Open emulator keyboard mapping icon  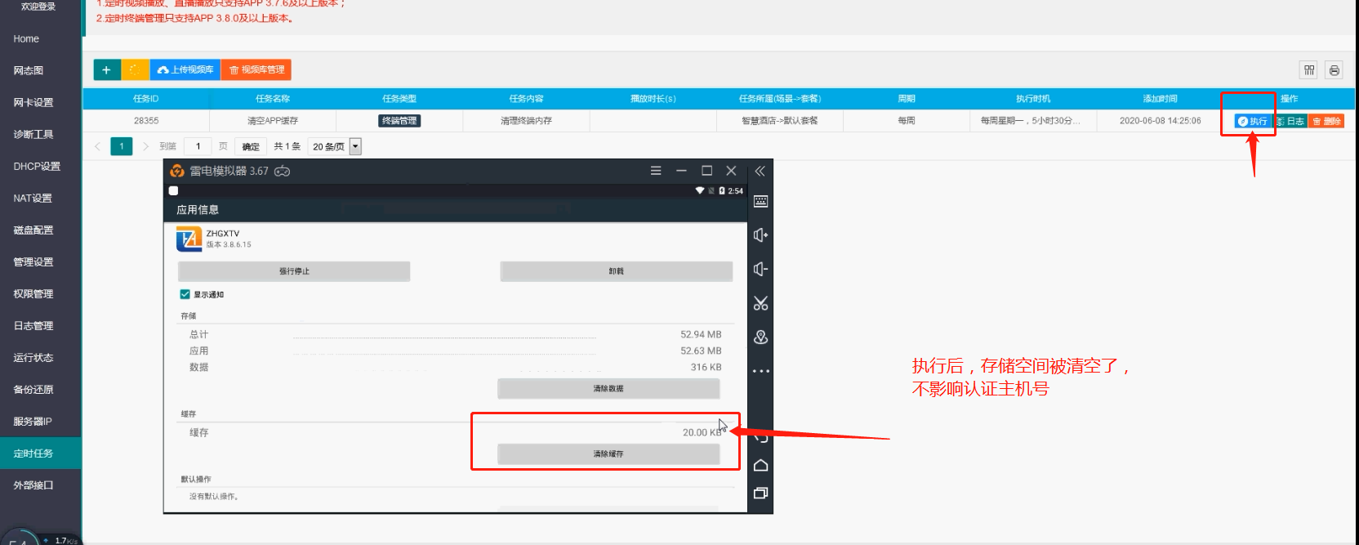[760, 201]
